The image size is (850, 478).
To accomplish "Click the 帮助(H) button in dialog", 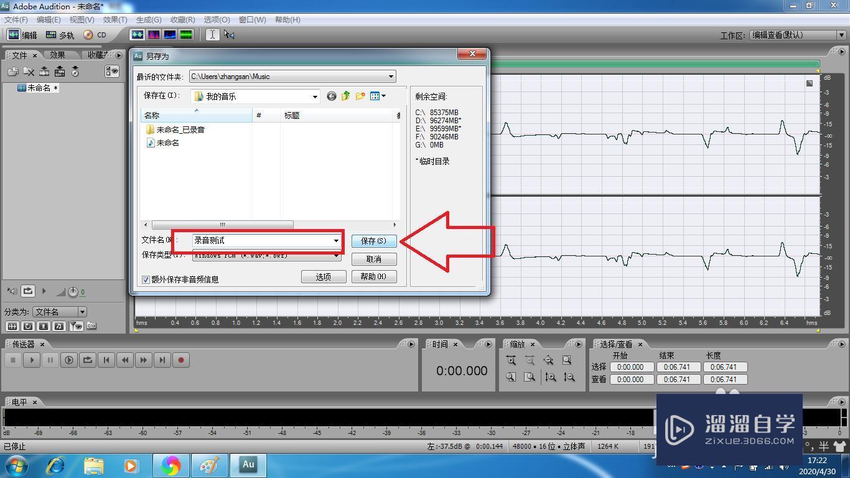I will (374, 277).
